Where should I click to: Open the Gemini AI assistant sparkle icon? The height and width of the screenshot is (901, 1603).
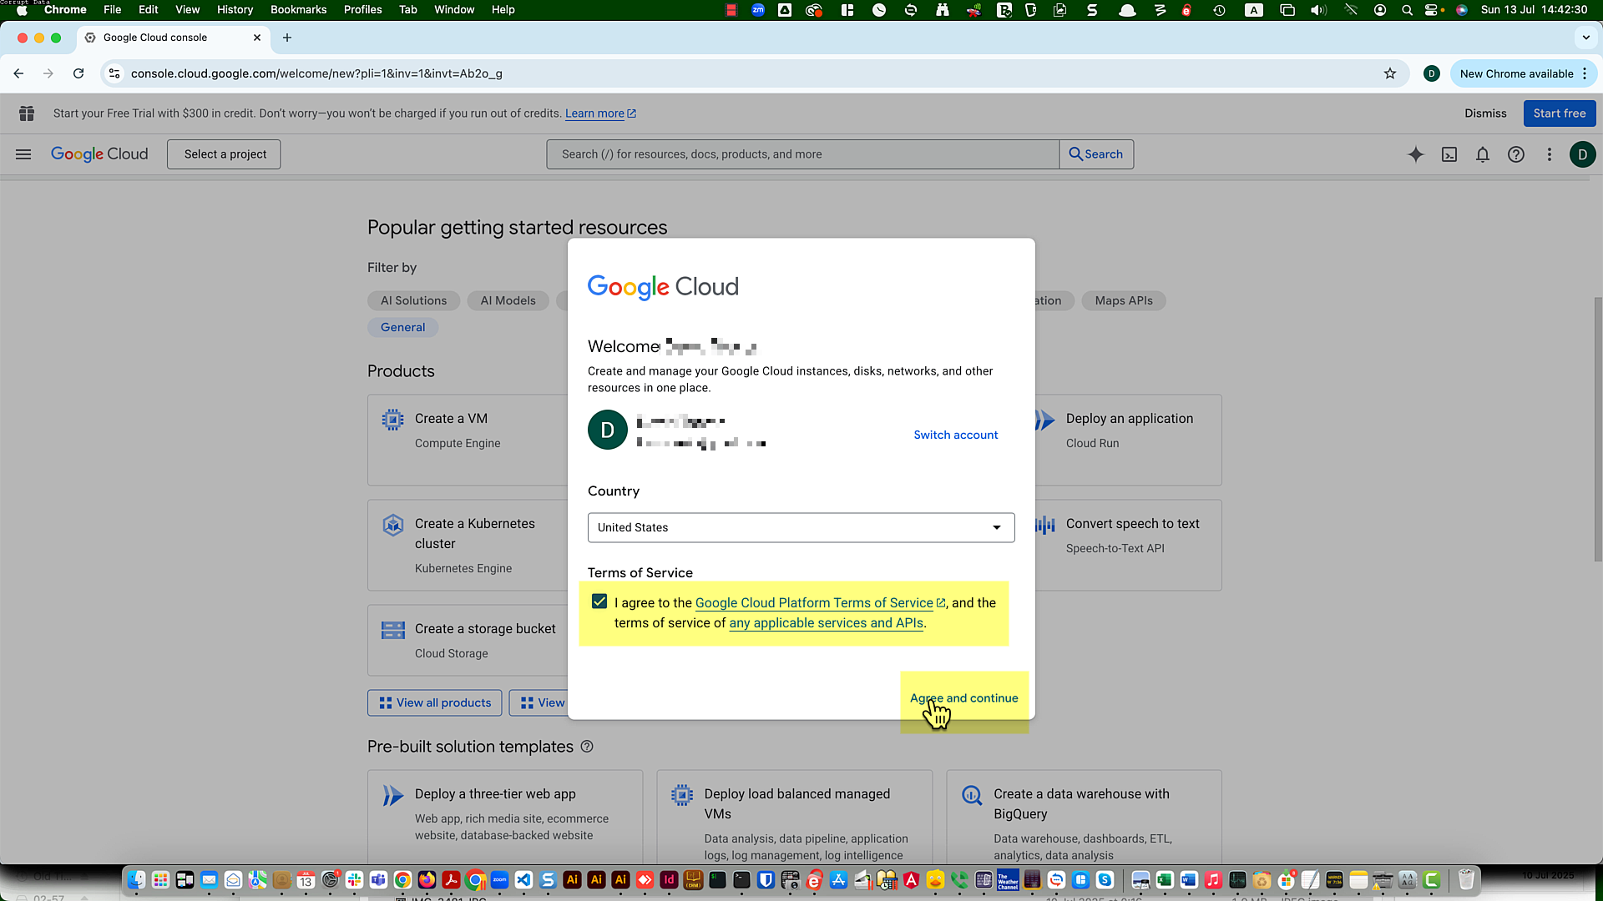click(1416, 154)
